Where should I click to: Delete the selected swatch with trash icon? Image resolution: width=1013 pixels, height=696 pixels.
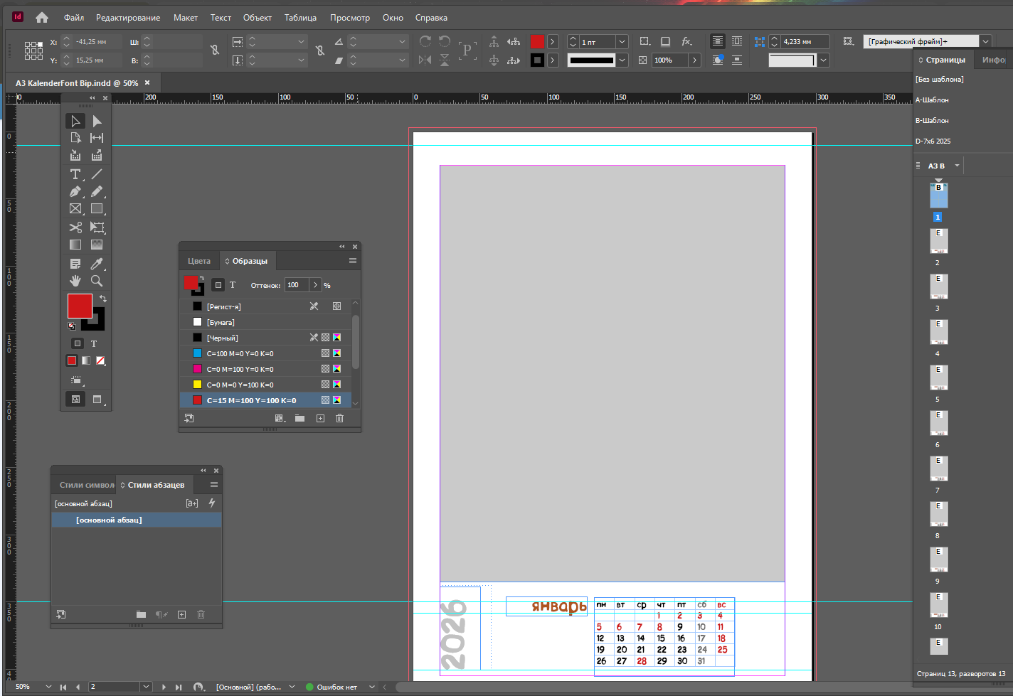pyautogui.click(x=339, y=418)
